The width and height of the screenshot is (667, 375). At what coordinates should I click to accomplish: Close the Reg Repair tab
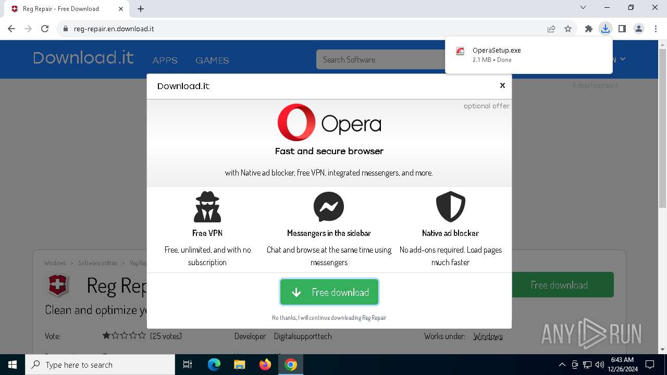coord(121,9)
